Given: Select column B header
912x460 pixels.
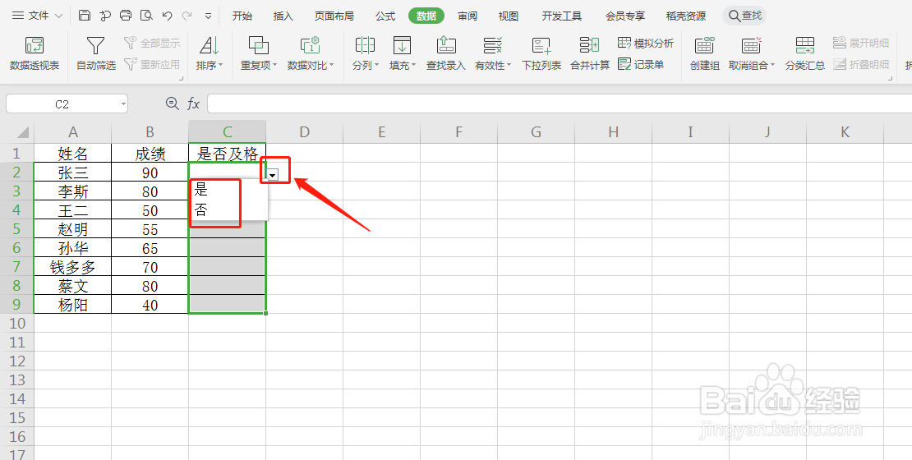Looking at the screenshot, I should click(x=150, y=132).
